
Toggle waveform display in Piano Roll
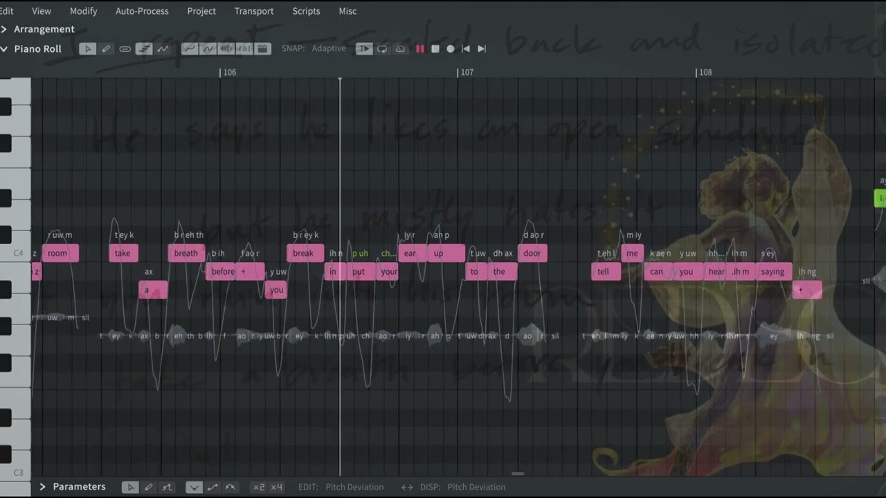[226, 48]
